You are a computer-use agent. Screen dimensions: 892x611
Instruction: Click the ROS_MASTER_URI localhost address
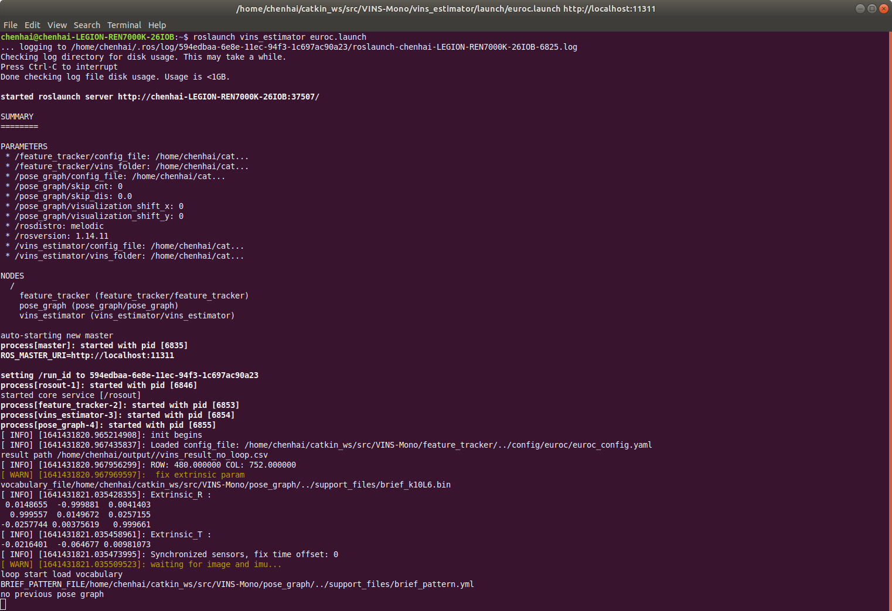(122, 355)
